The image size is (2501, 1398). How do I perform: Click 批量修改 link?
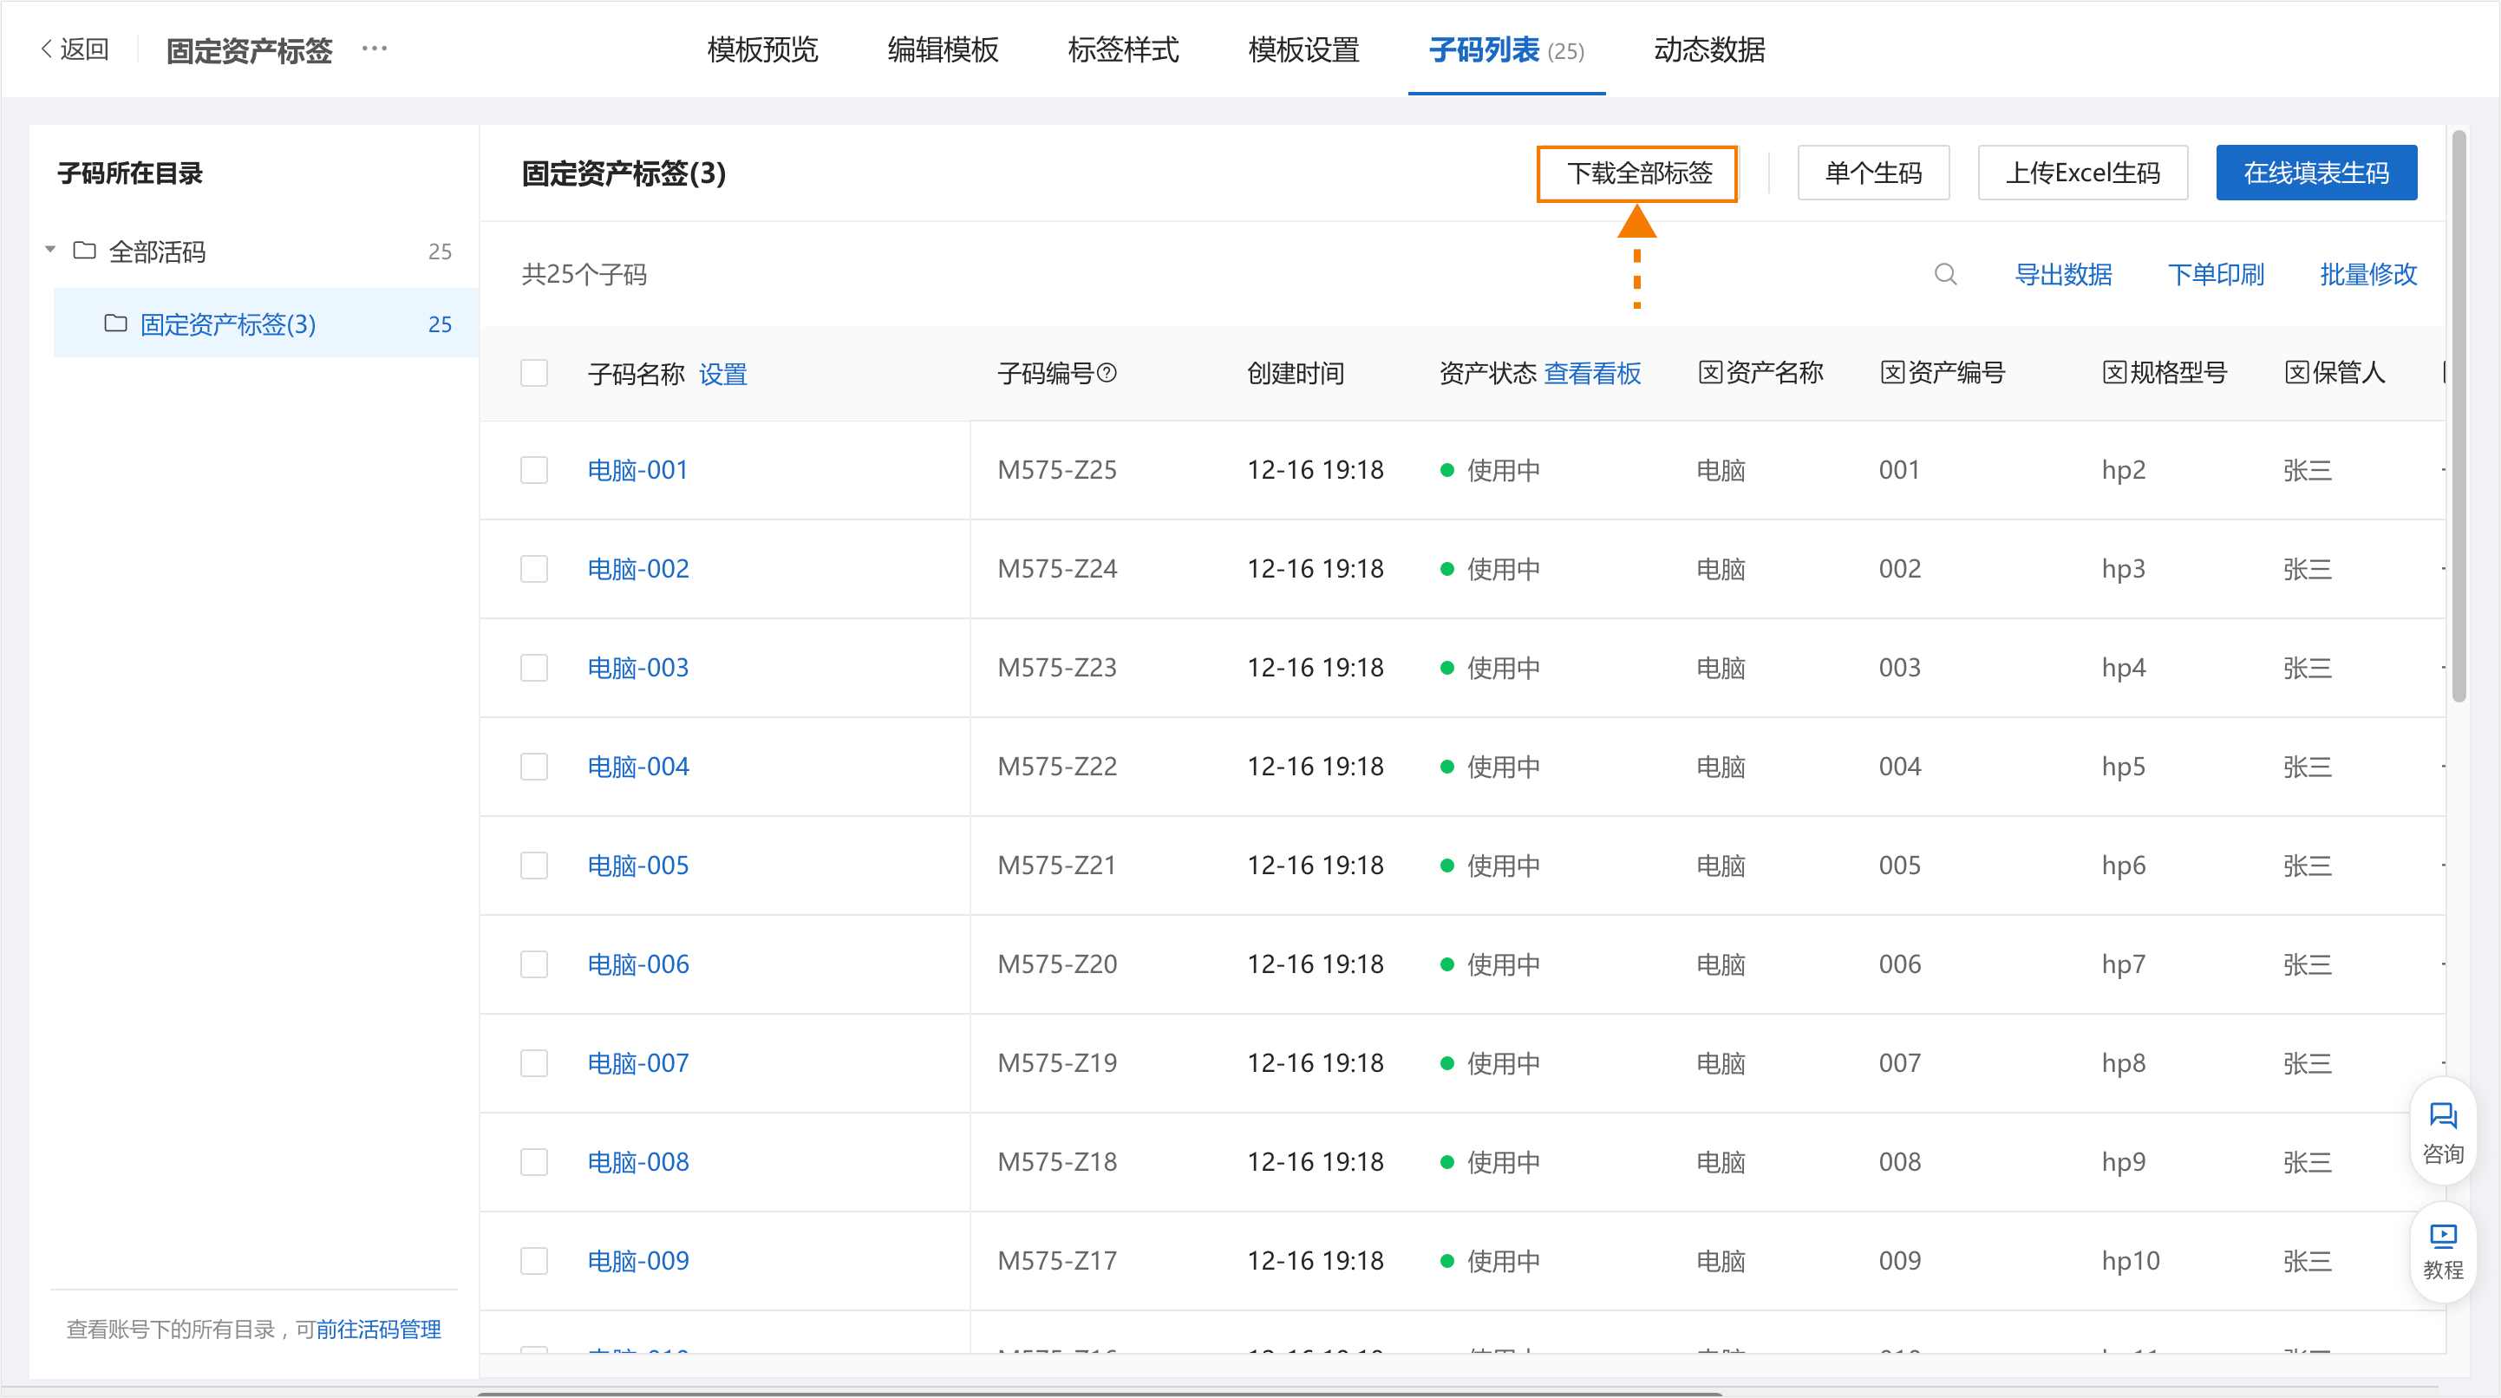pos(2368,275)
